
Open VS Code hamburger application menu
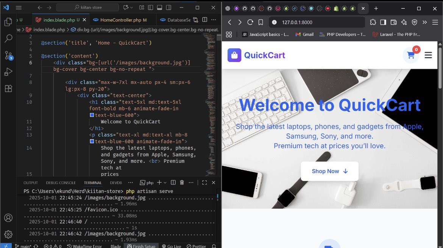(x=19, y=8)
